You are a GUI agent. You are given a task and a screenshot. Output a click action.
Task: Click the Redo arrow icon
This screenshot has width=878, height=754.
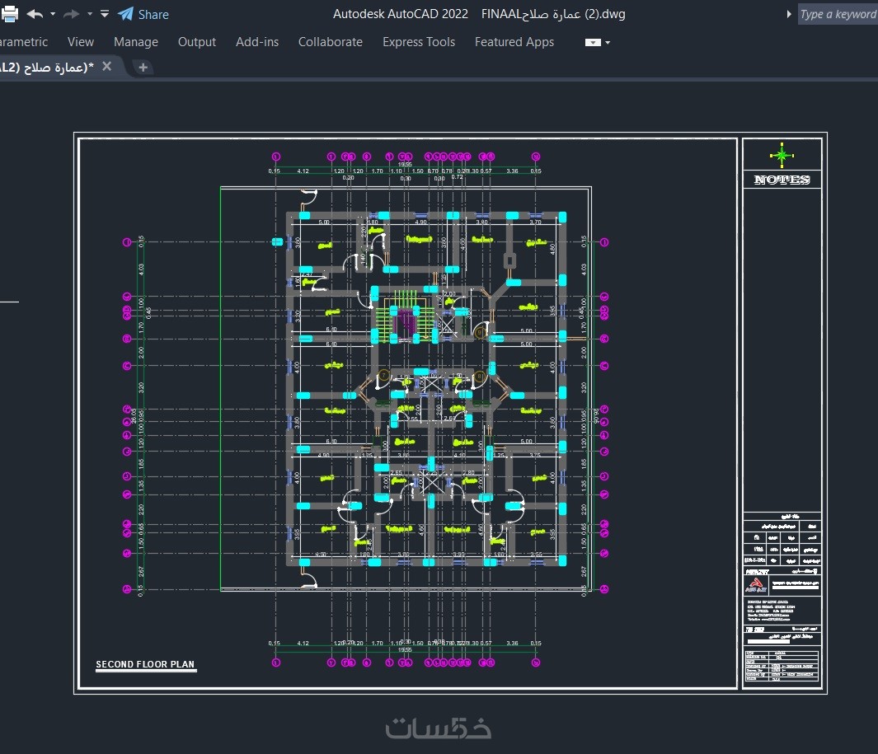coord(72,14)
